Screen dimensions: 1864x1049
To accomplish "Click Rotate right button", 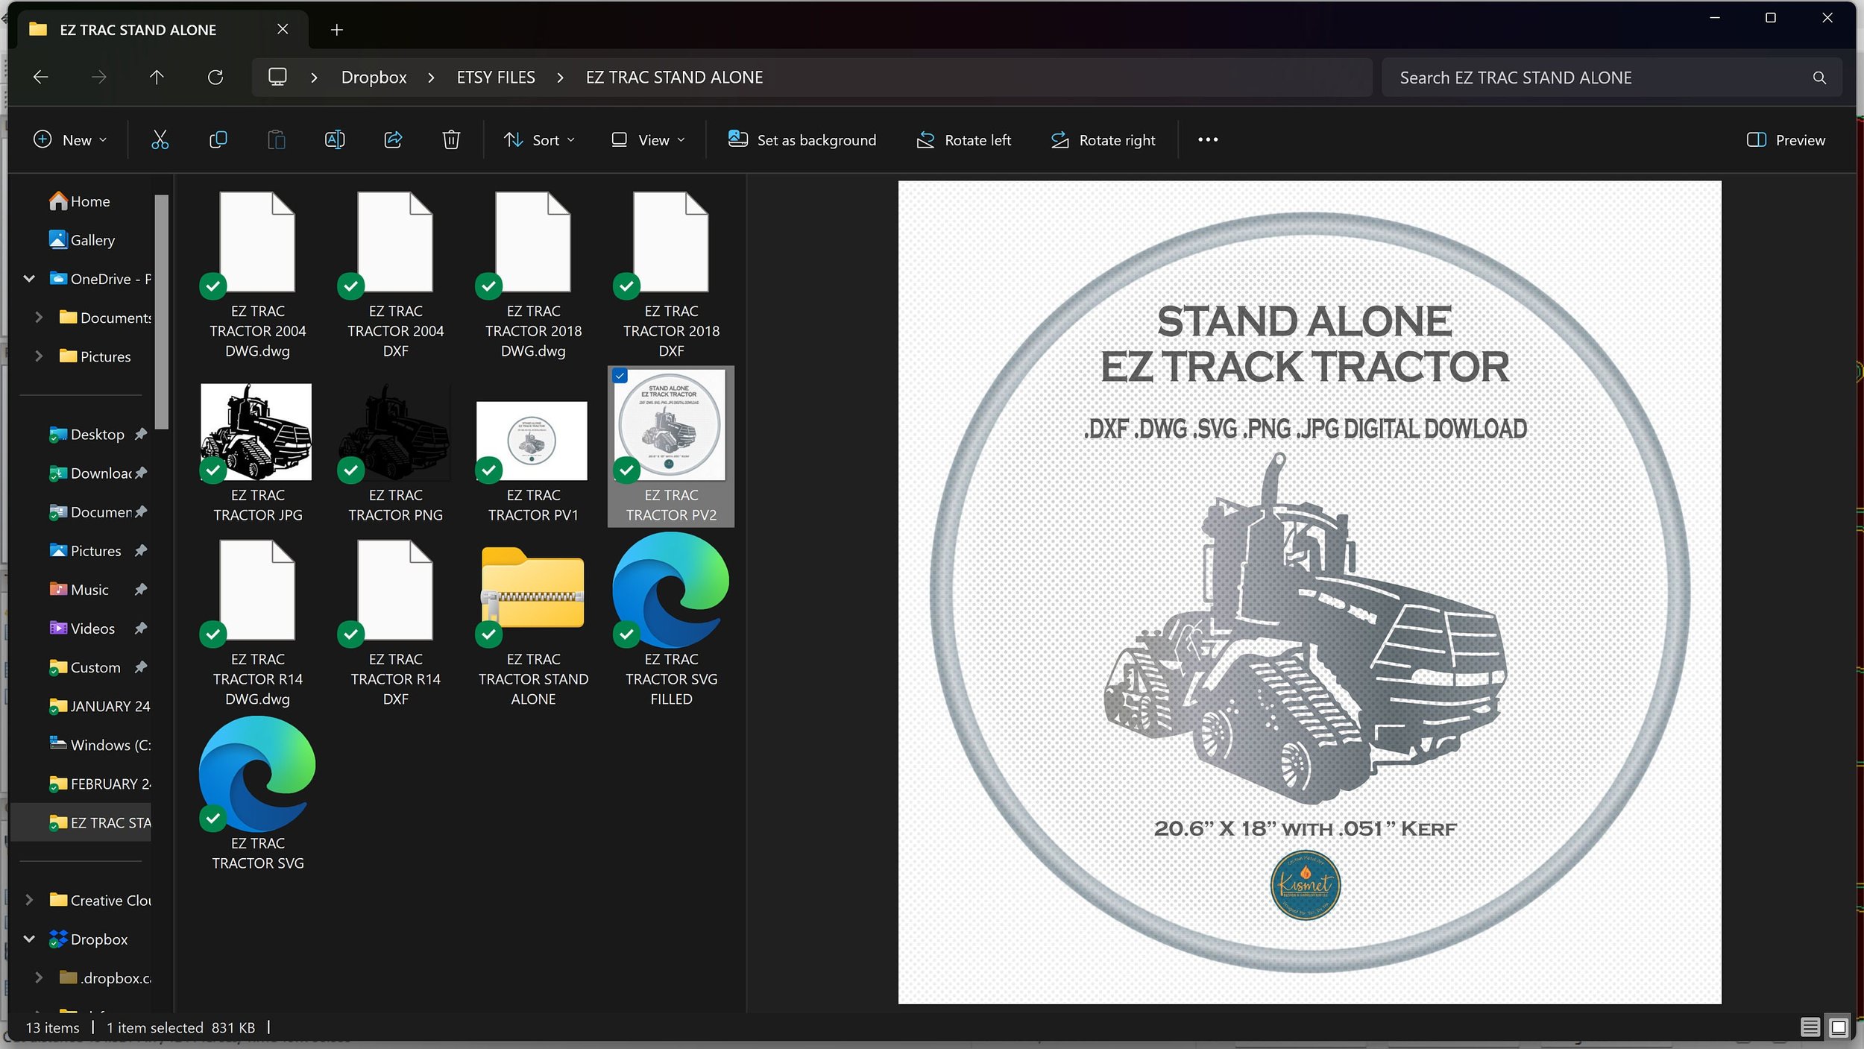I will [x=1103, y=139].
